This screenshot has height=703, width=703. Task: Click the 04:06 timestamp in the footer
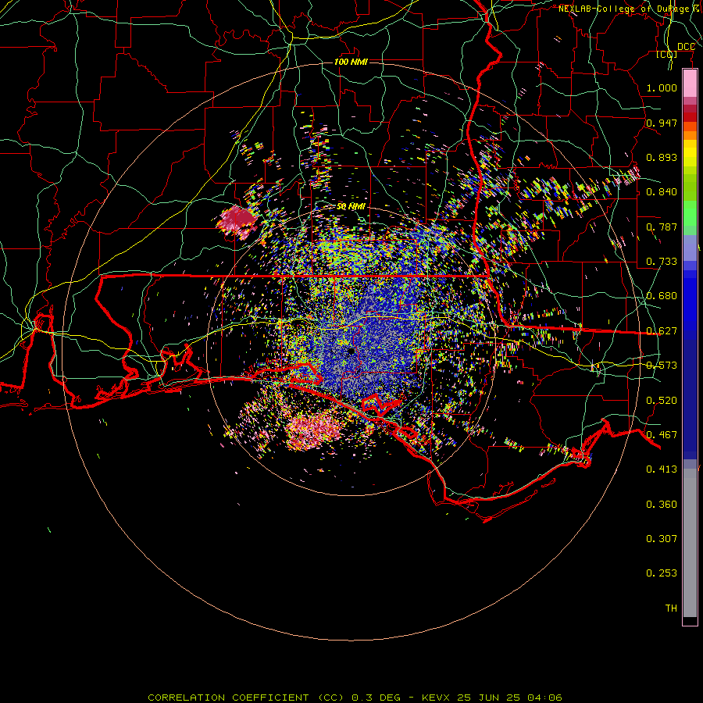pyautogui.click(x=544, y=698)
